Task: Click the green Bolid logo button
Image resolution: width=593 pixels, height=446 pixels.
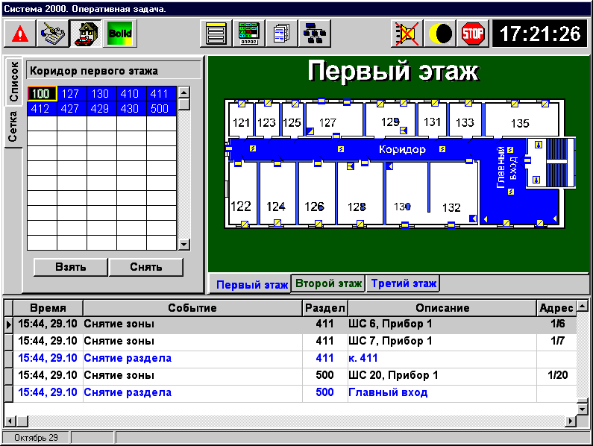Action: pyautogui.click(x=119, y=34)
